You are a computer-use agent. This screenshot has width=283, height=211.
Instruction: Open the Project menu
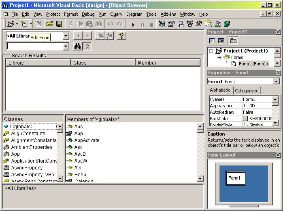(53, 14)
